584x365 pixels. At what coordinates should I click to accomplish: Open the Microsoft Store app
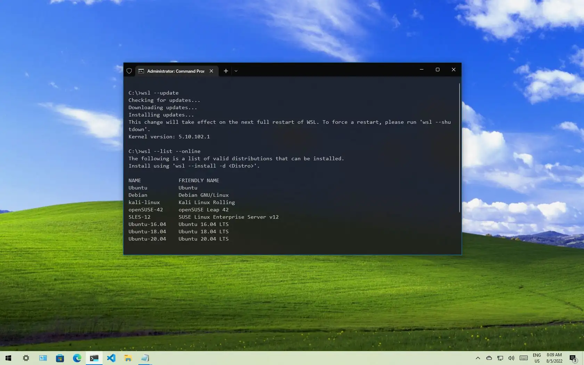60,358
